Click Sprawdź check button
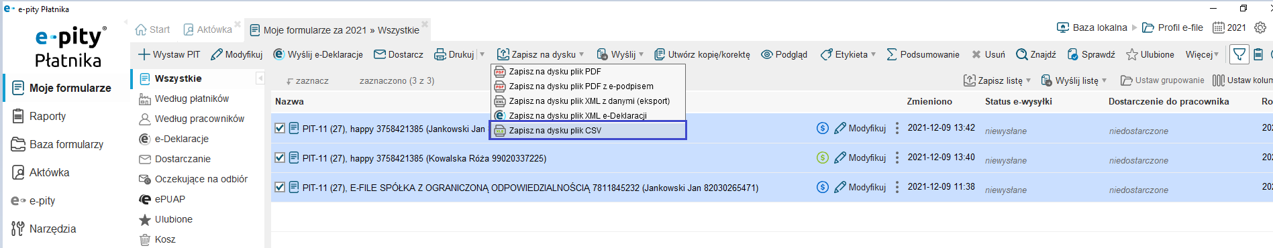The width and height of the screenshot is (1273, 248). click(x=1091, y=54)
